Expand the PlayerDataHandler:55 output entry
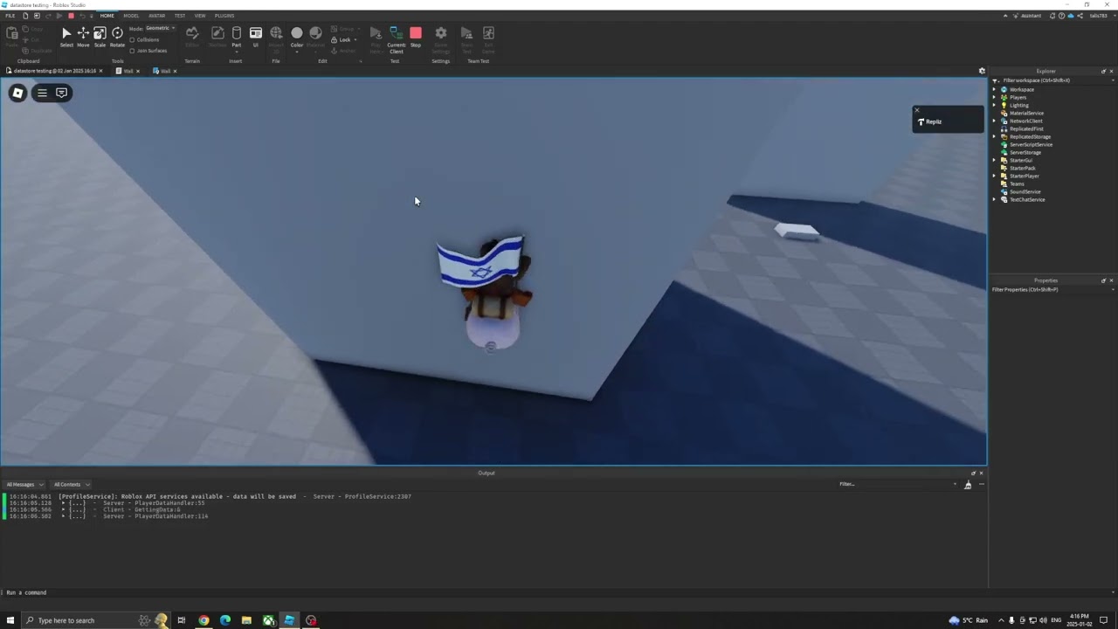 point(64,503)
